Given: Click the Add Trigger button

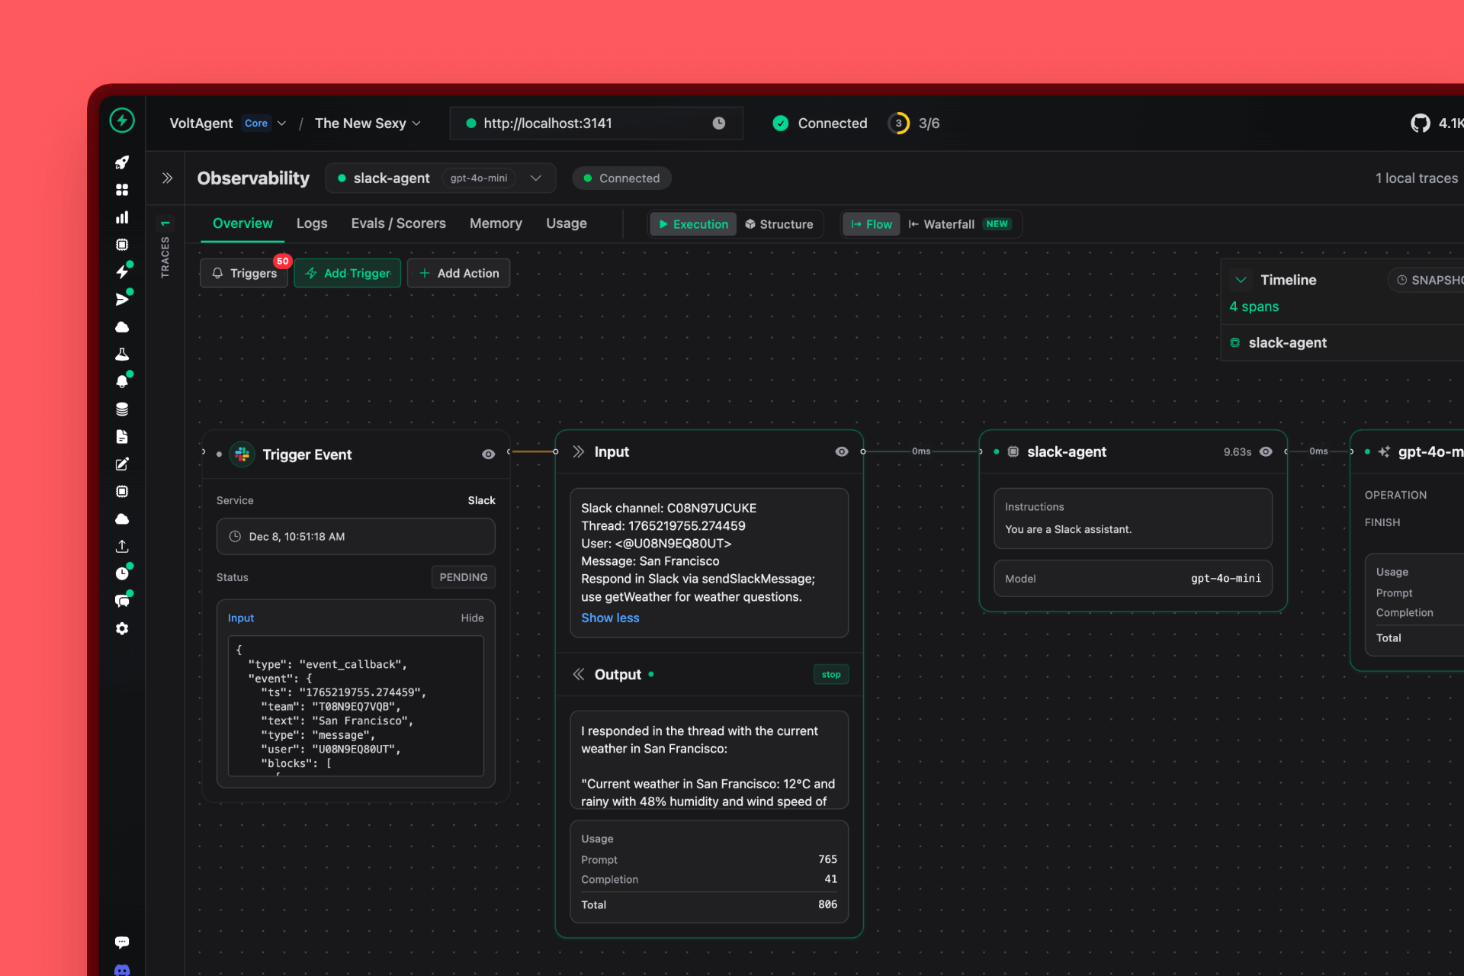Looking at the screenshot, I should 348,273.
